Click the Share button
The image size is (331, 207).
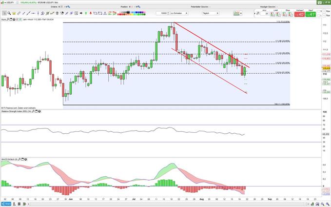point(6,204)
